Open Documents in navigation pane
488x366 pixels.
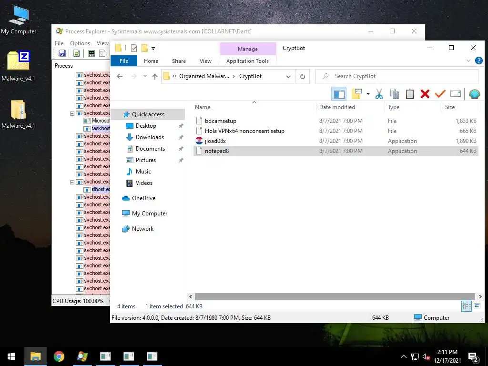point(150,149)
